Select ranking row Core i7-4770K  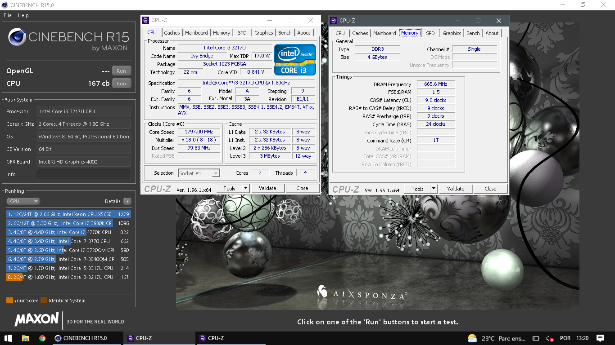[68, 232]
